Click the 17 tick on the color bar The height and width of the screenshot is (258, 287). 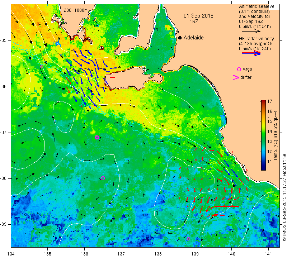click(270, 101)
